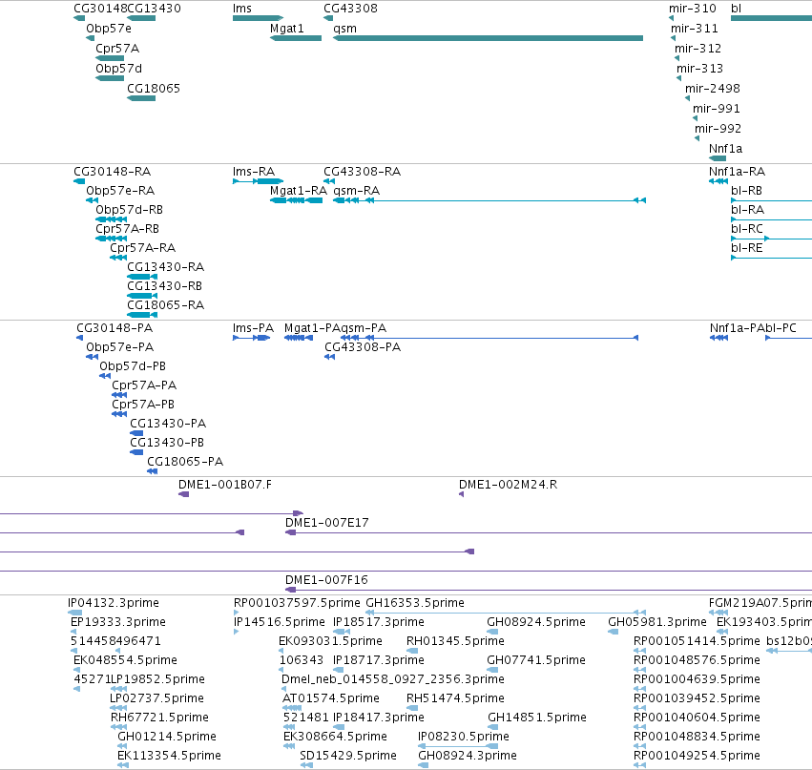The height and width of the screenshot is (770, 812).
Task: Select the Cpr57A-PA protein label
Action: (144, 385)
